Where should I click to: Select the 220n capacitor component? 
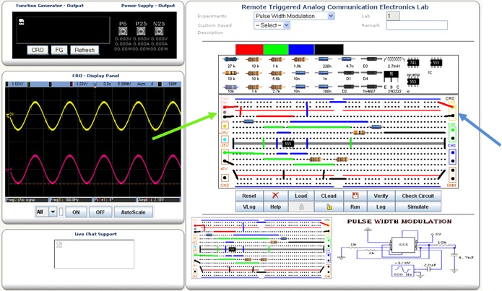pyautogui.click(x=325, y=60)
